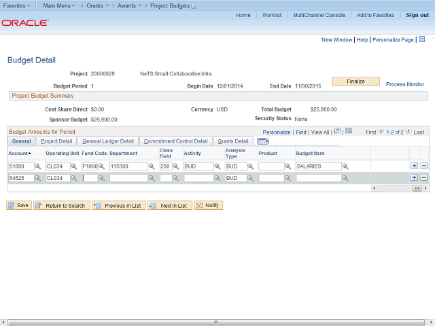This screenshot has width=435, height=326.
Task: Sort by the Account column header
Action: click(20, 153)
